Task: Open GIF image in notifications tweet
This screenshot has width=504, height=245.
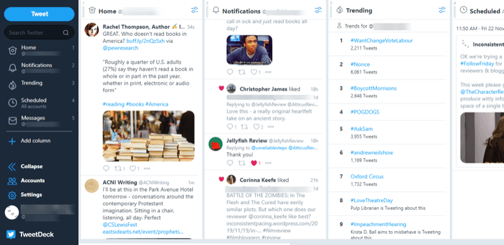Action: pyautogui.click(x=249, y=50)
